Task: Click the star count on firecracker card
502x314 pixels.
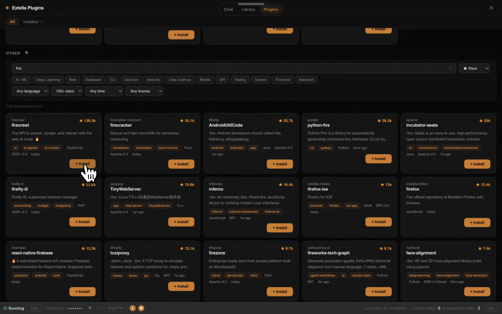Action: (187, 121)
